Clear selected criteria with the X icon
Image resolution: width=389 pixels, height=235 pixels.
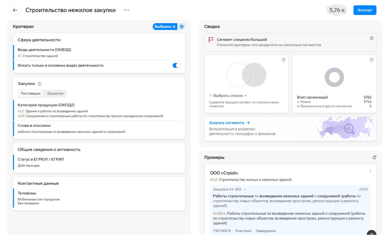pyautogui.click(x=182, y=27)
